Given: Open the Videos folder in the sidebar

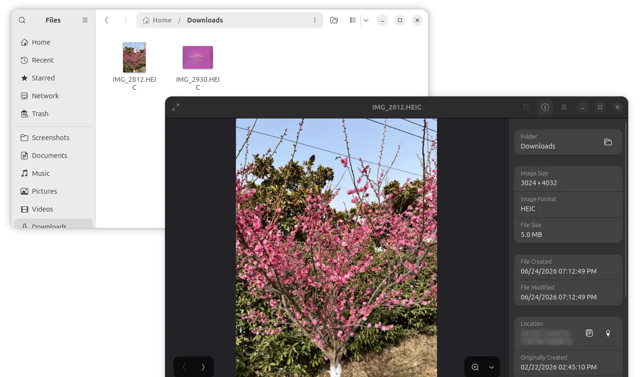Looking at the screenshot, I should tap(54, 209).
